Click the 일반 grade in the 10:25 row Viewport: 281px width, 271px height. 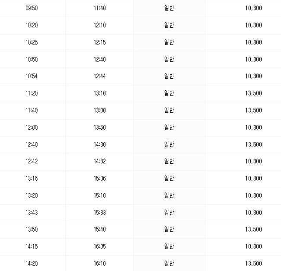point(169,42)
